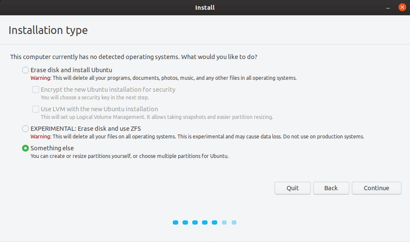Screen dimensions: 410x242
Task: Select Erase disk and install Ubuntu option
Action: (25, 70)
